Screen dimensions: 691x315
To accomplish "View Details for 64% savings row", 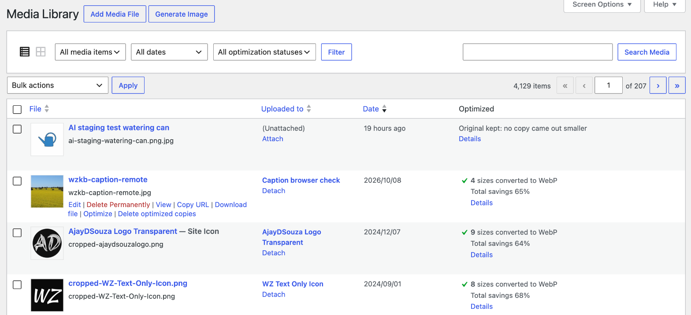I will (x=482, y=255).
